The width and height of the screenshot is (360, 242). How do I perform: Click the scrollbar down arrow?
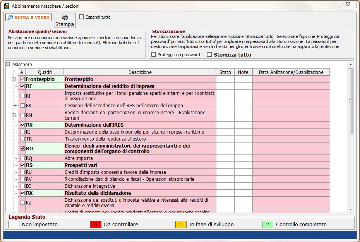point(351,209)
